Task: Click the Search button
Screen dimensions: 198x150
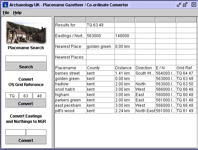Action: (26, 67)
